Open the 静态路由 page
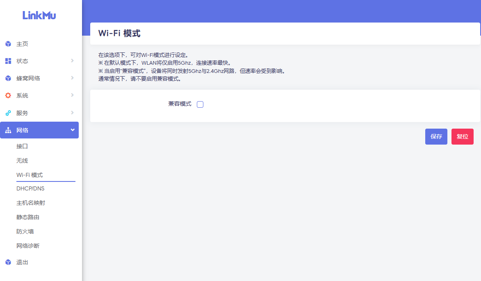The image size is (481, 281). pyautogui.click(x=28, y=217)
